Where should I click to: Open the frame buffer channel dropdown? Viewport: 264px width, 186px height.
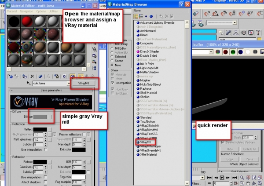click(x=211, y=52)
